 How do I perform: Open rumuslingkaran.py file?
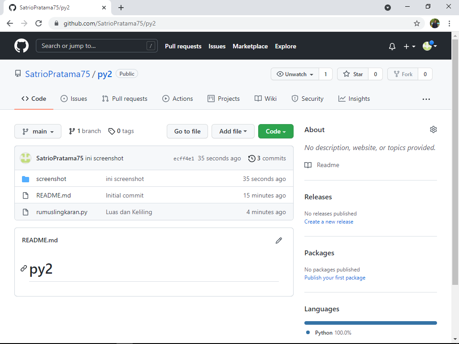(x=62, y=212)
